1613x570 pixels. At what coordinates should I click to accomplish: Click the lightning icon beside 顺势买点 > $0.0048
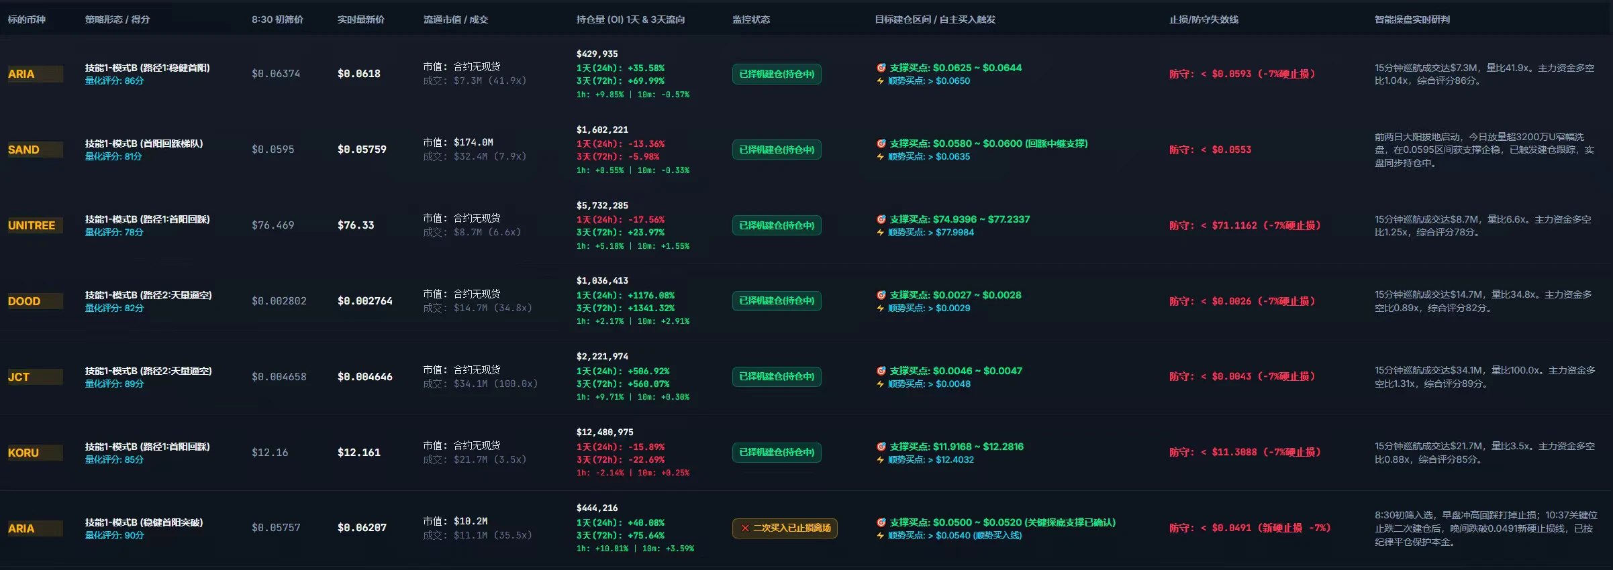880,384
